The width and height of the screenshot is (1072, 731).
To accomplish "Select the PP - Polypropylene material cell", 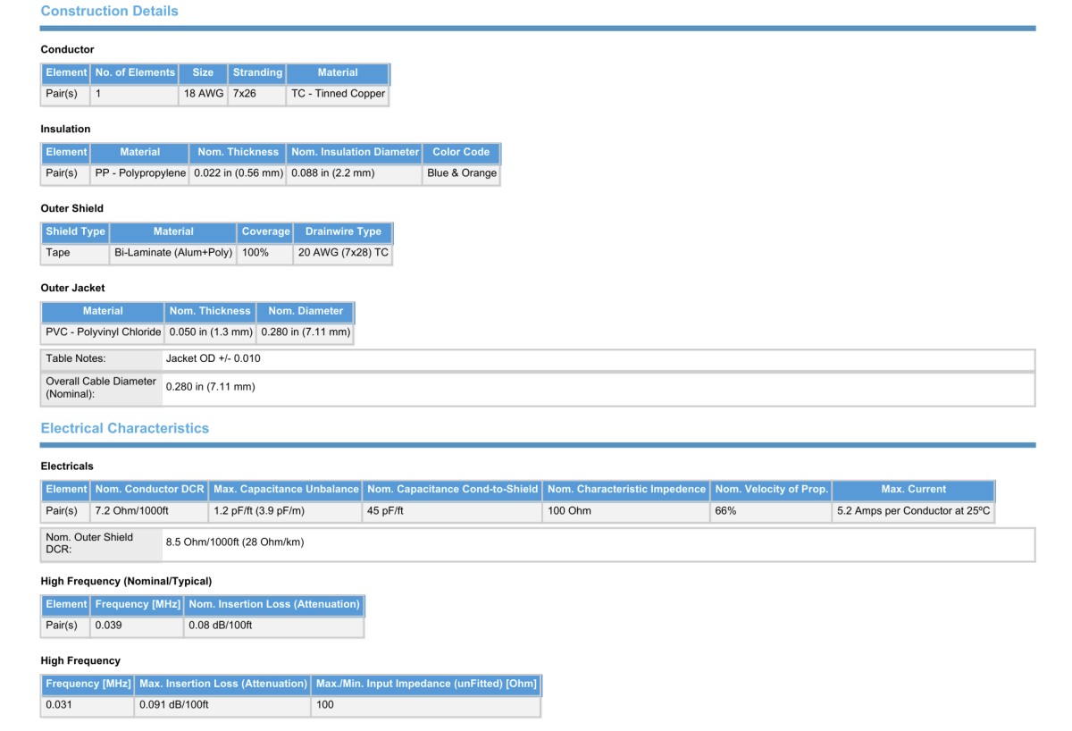I will pos(140,173).
